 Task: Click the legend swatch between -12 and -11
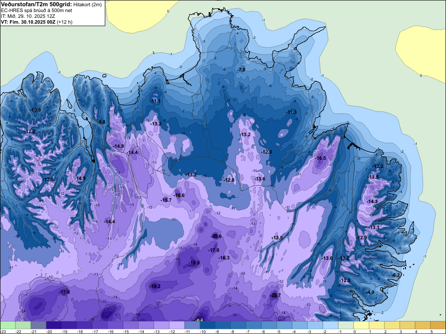click(177, 325)
